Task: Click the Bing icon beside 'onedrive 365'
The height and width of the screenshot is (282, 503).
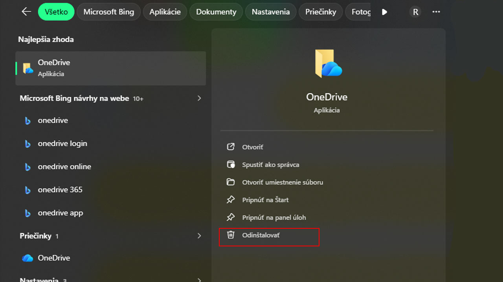Action: tap(28, 190)
